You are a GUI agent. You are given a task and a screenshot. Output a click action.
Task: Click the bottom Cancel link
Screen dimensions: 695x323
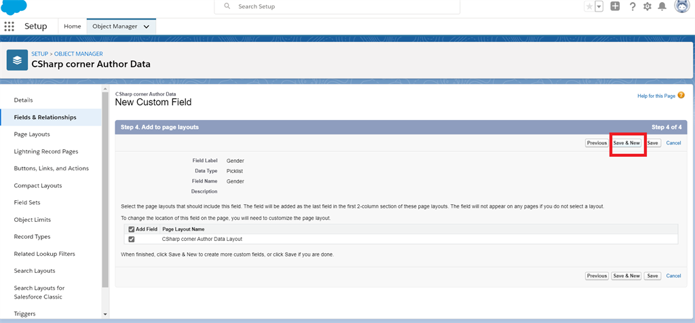tap(673, 275)
